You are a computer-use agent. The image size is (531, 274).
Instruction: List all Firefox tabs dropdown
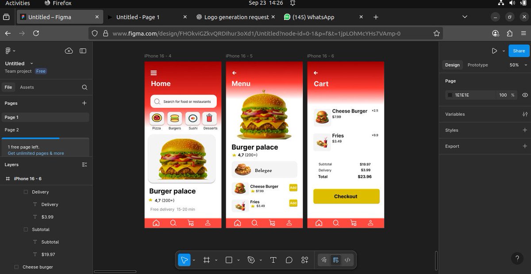click(x=465, y=17)
